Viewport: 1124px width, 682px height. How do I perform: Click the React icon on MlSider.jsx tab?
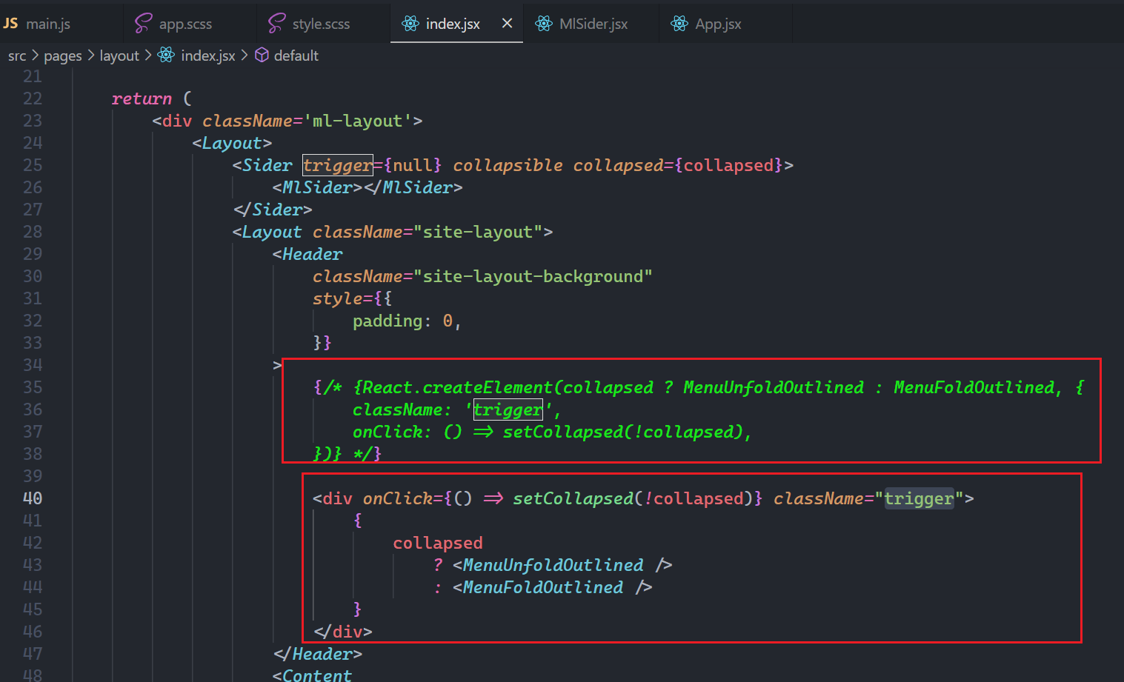click(543, 24)
